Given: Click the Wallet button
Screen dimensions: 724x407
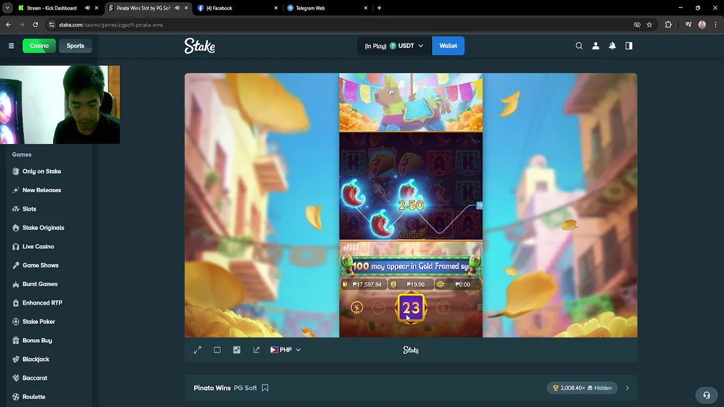Looking at the screenshot, I should click(x=448, y=46).
